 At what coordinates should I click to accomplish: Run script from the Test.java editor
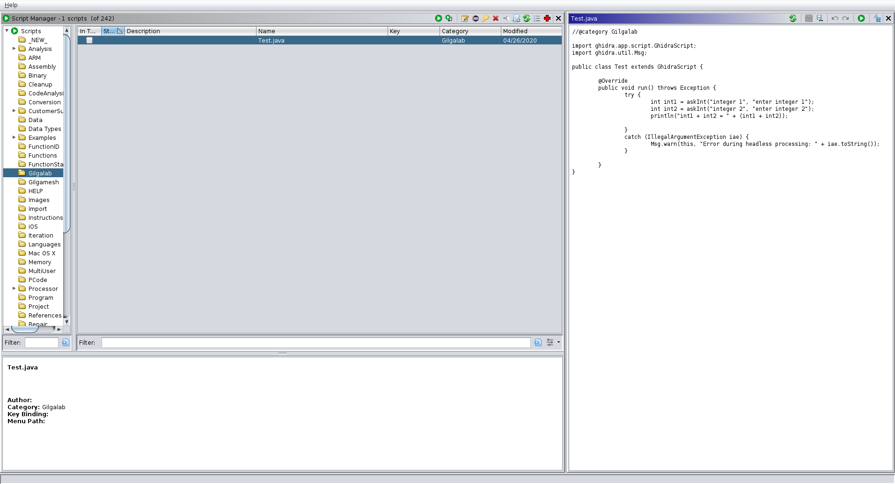coord(861,18)
